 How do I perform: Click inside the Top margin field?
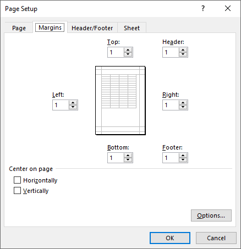[x=116, y=52]
